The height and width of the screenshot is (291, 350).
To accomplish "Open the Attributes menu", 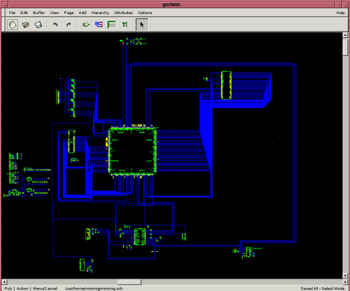I will pyautogui.click(x=124, y=13).
